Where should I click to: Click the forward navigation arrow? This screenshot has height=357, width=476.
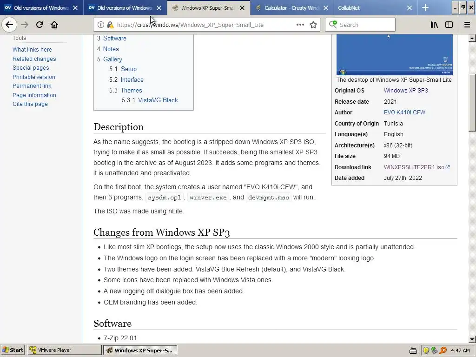pyautogui.click(x=25, y=25)
